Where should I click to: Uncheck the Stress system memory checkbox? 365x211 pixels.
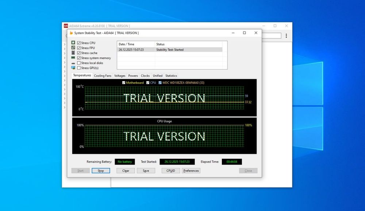[x=79, y=58]
